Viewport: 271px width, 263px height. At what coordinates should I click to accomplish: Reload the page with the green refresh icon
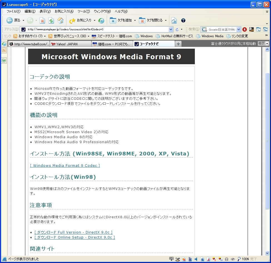click(x=51, y=21)
